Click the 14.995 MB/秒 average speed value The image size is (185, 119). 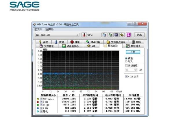[x=132, y=99]
